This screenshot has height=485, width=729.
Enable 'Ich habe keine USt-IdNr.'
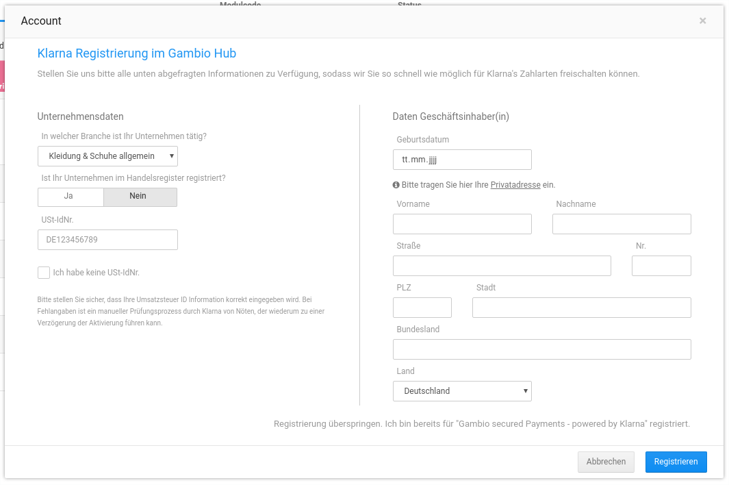pos(43,272)
